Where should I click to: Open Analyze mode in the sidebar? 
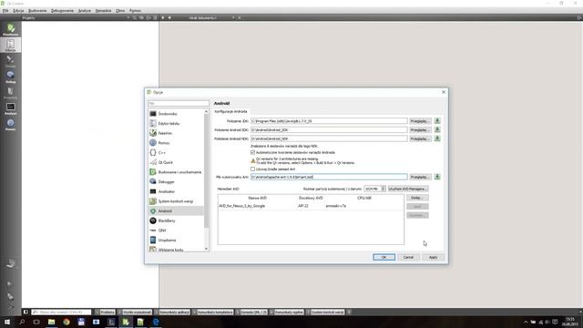10,109
